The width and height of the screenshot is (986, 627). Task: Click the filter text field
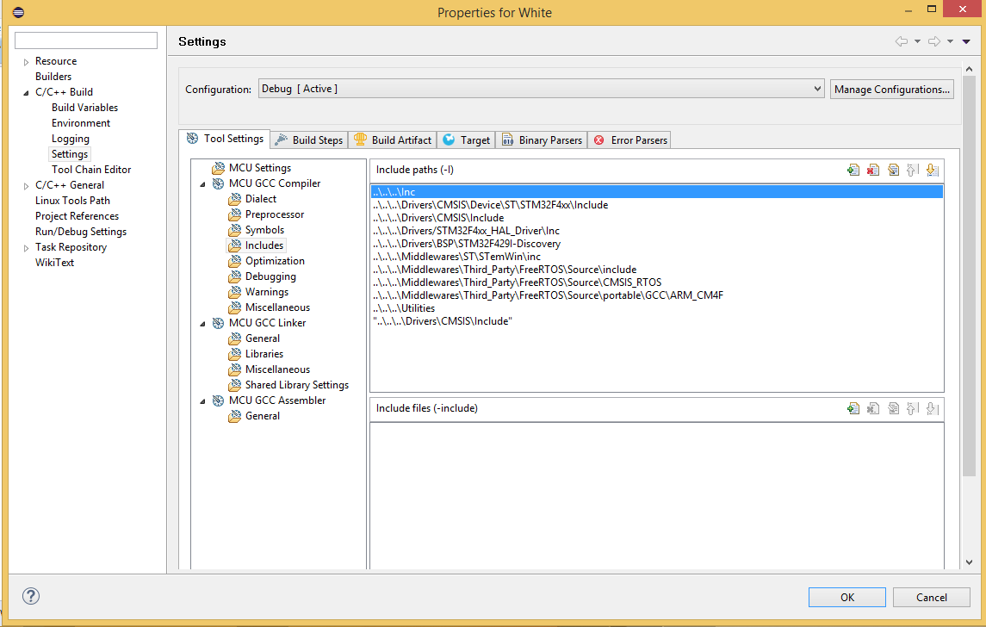point(86,40)
